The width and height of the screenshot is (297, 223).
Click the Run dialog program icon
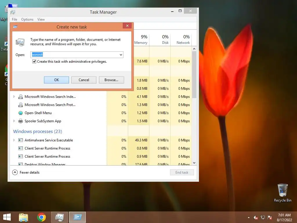click(x=20, y=42)
